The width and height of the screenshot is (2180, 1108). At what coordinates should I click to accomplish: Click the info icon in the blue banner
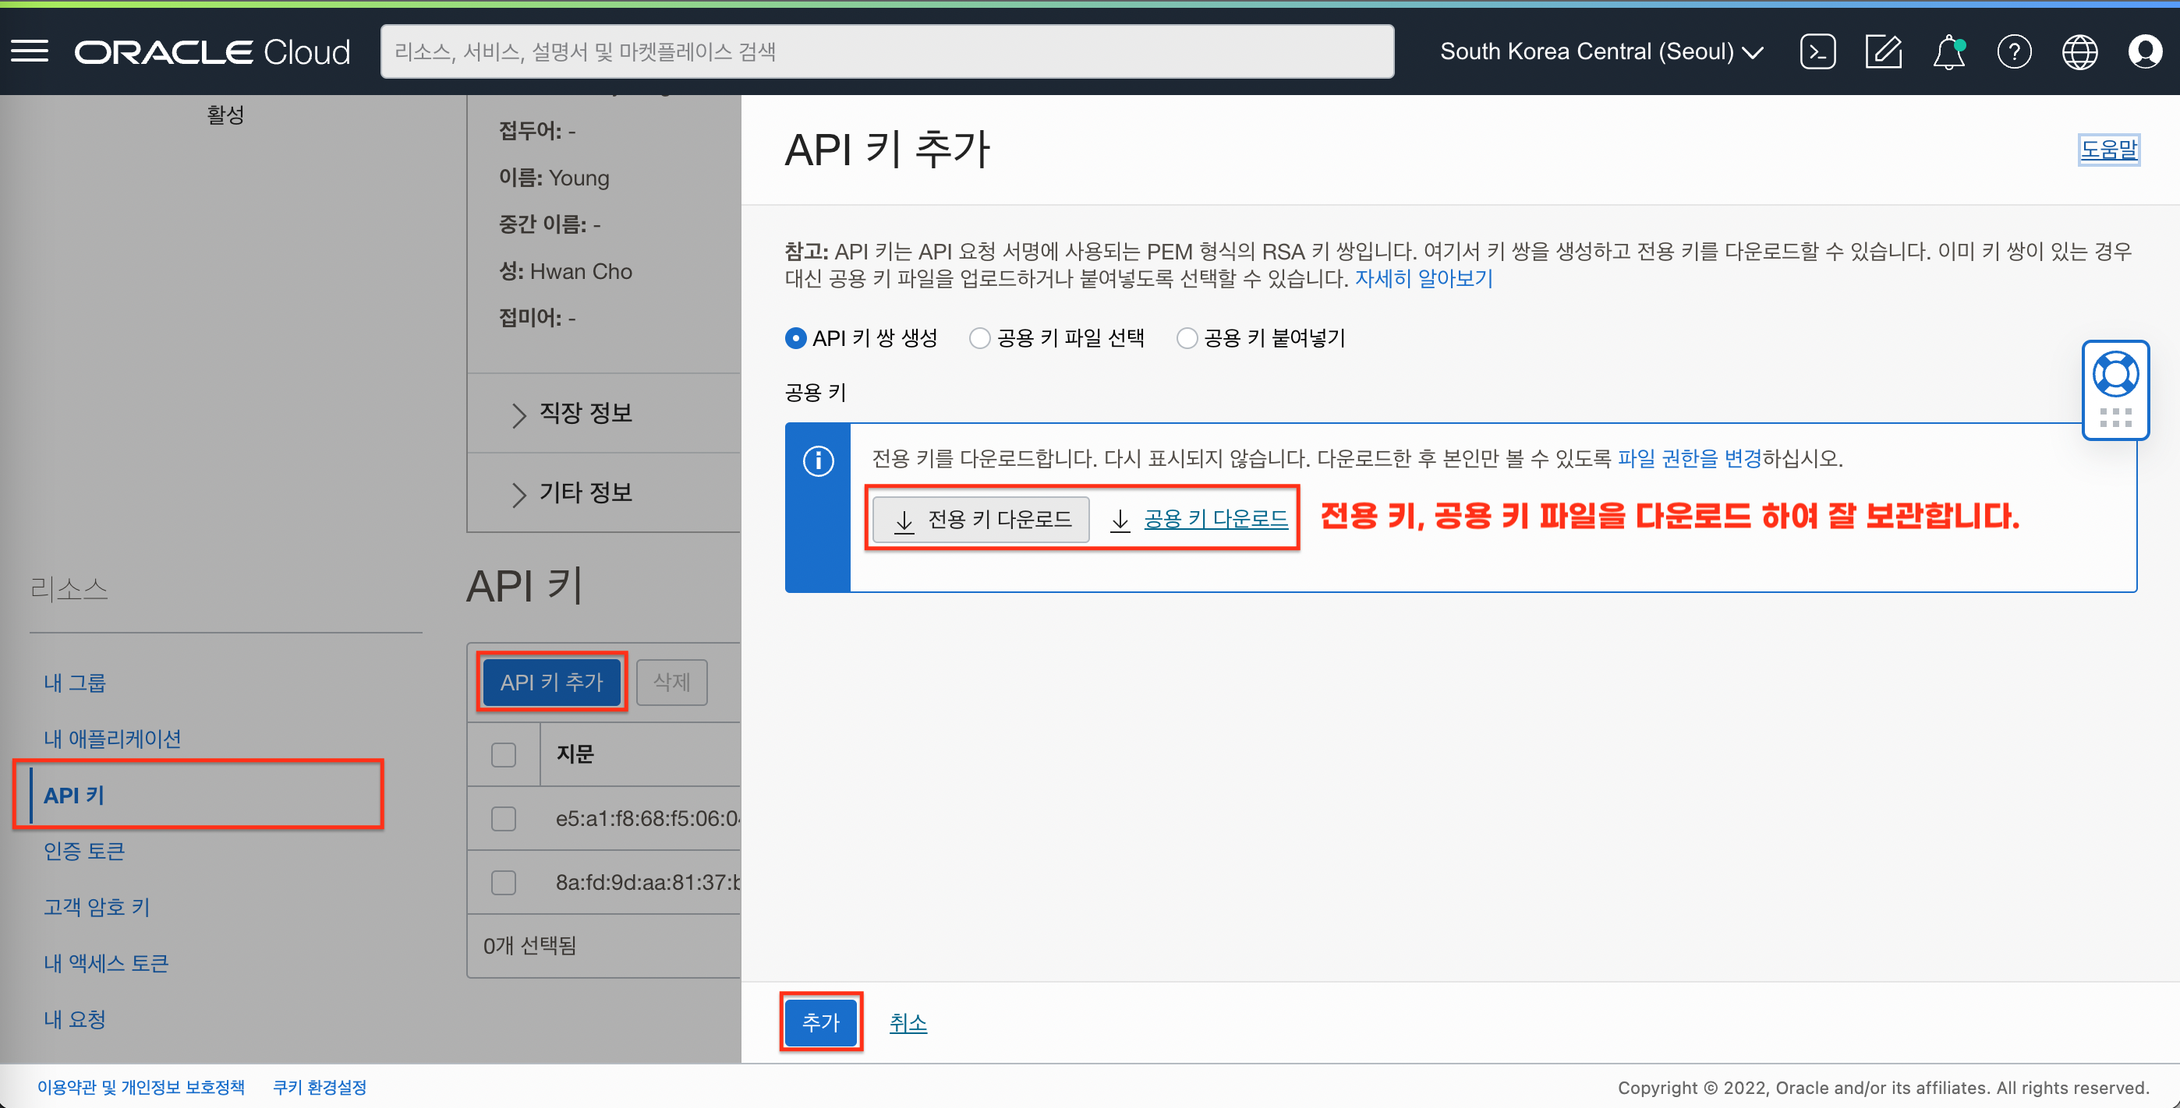pyautogui.click(x=817, y=461)
